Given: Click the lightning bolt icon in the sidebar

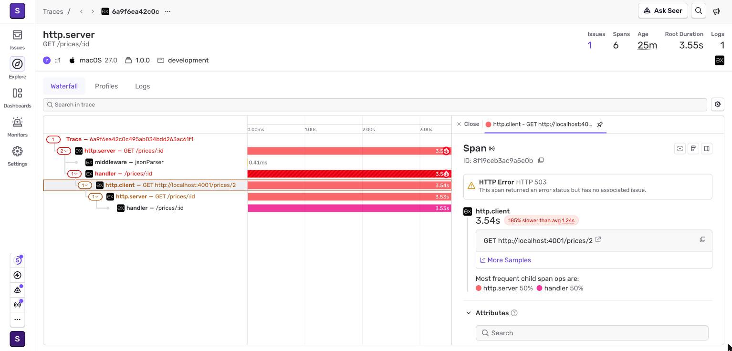Looking at the screenshot, I should [x=18, y=275].
